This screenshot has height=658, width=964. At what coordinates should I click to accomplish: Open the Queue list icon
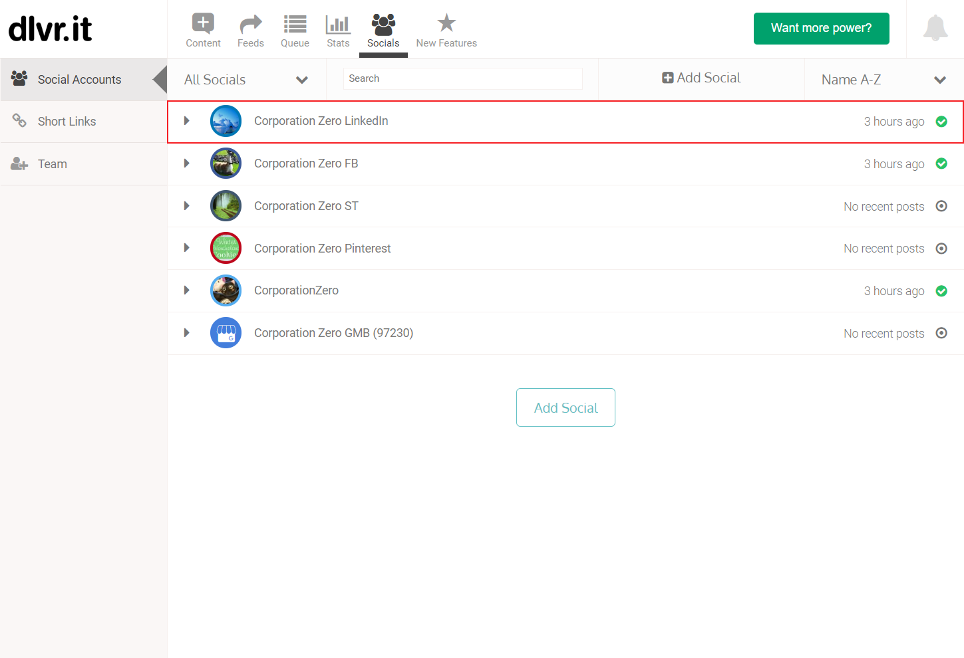[x=295, y=25]
